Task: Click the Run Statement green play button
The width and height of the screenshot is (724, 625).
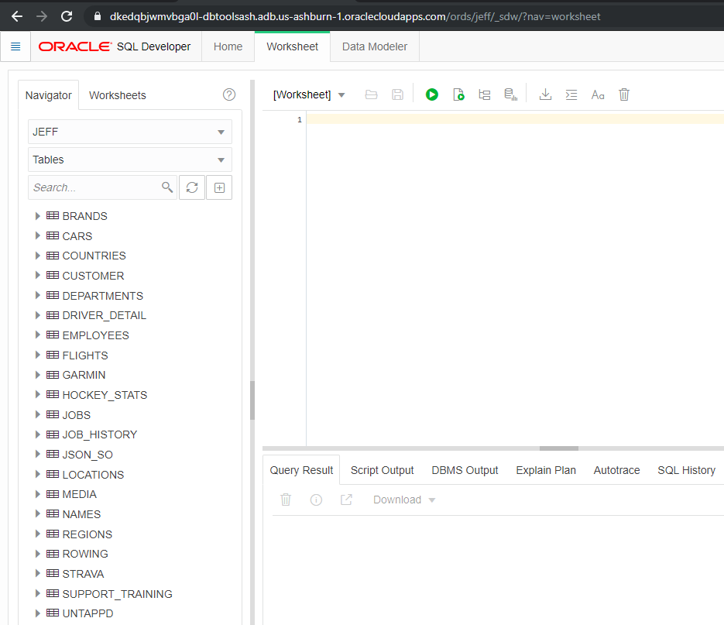Action: pyautogui.click(x=432, y=94)
